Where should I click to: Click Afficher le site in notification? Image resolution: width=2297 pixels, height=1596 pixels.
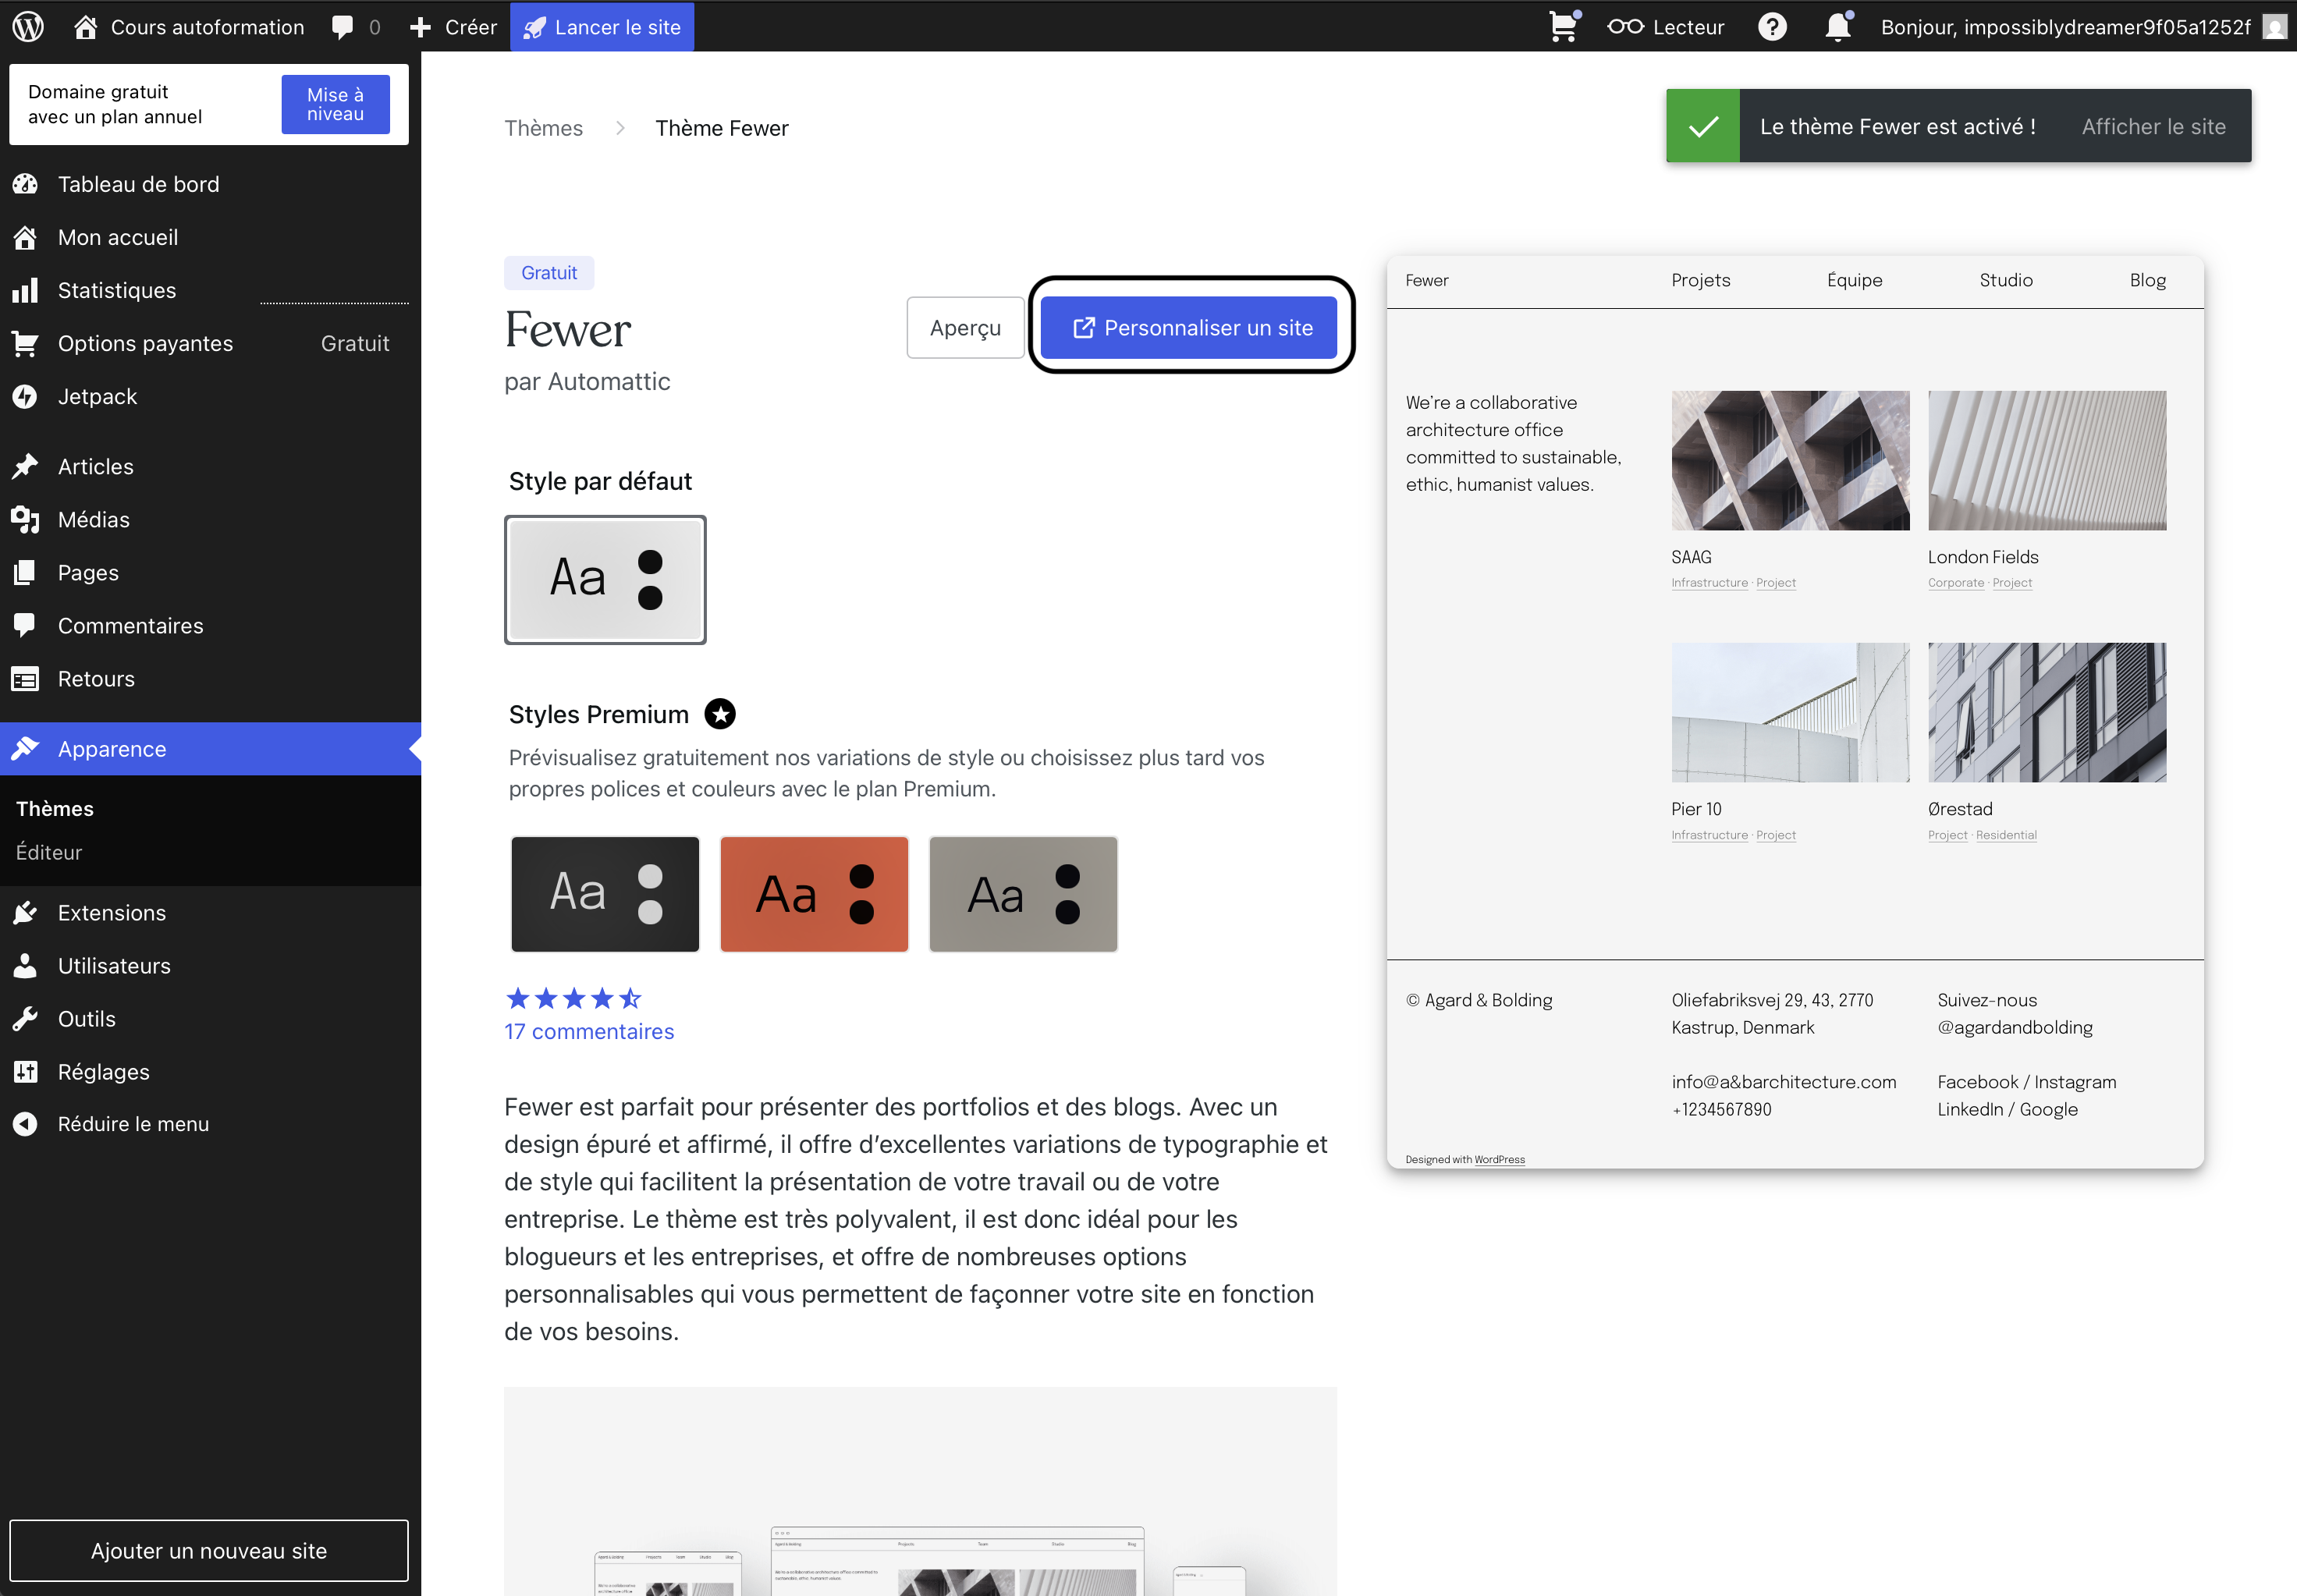(2153, 126)
